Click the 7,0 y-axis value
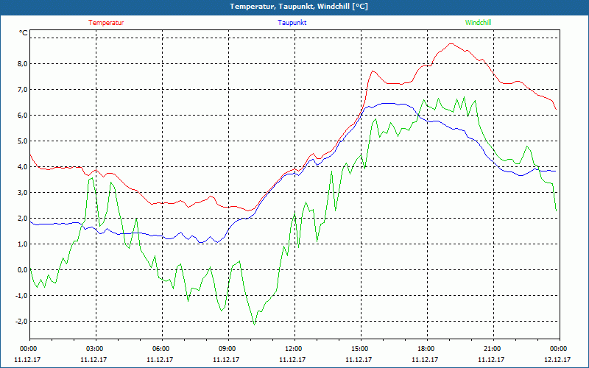 pyautogui.click(x=23, y=89)
